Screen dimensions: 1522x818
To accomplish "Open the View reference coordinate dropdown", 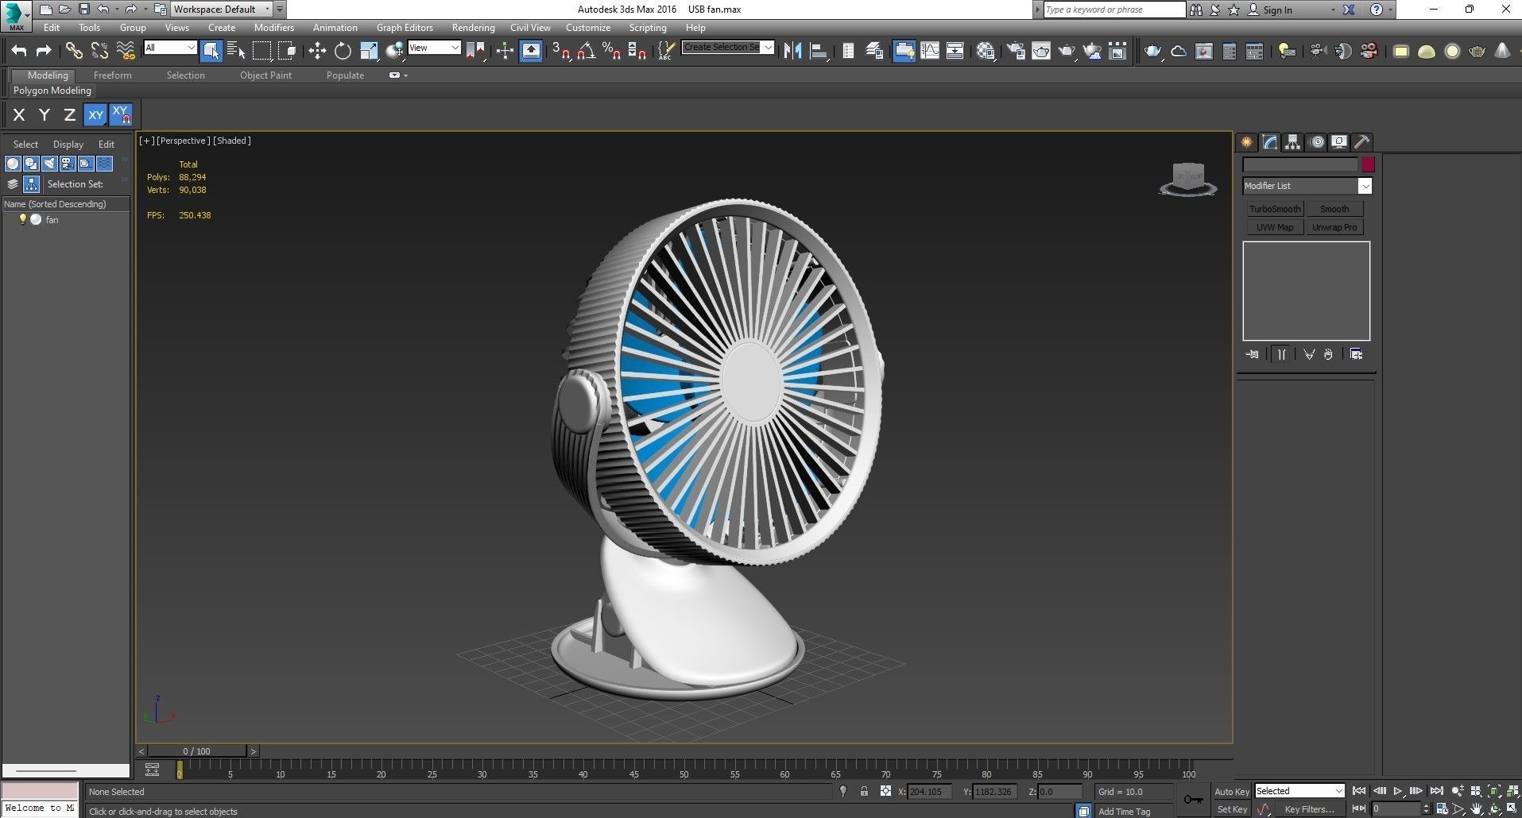I will point(434,48).
